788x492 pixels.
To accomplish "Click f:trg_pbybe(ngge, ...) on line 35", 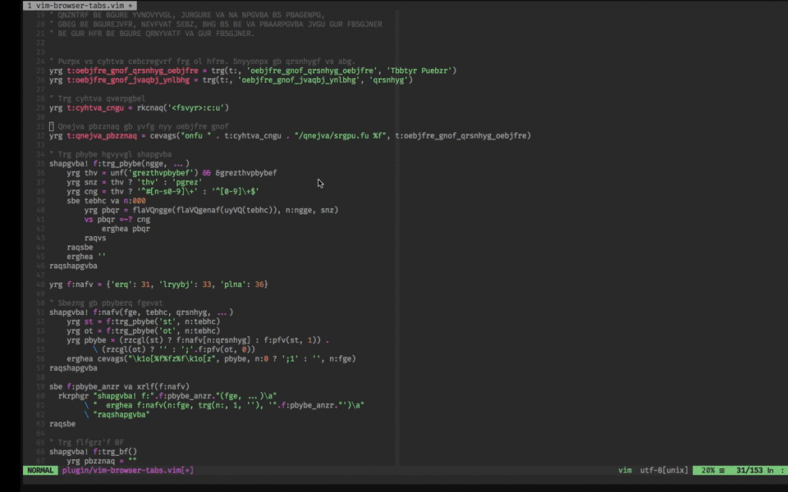I will tap(141, 164).
